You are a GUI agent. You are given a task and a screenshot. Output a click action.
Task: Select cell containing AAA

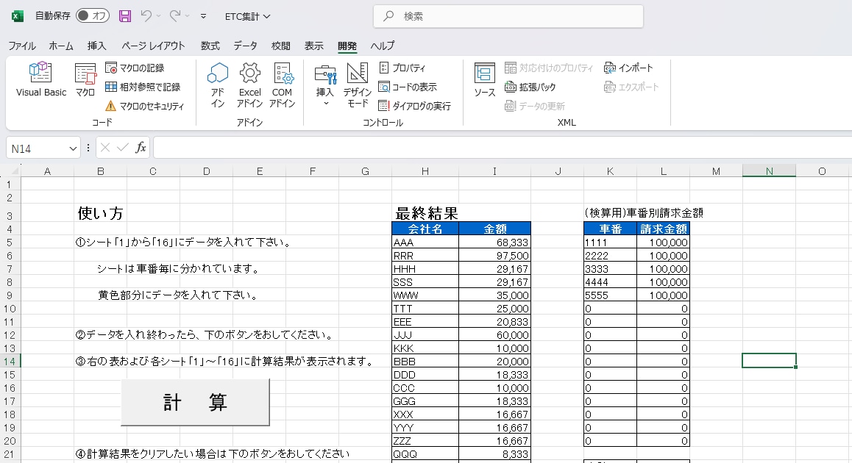pos(425,242)
